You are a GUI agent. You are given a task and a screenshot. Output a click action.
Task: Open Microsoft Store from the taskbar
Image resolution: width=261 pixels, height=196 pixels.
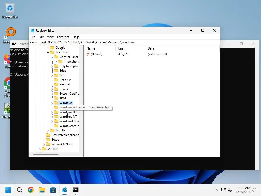(53, 190)
